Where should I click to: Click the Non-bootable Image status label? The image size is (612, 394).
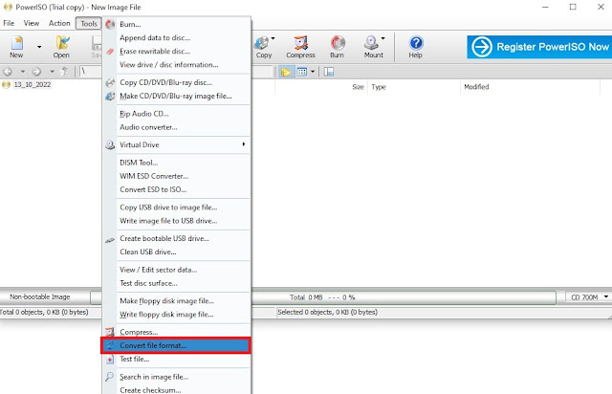(40, 297)
